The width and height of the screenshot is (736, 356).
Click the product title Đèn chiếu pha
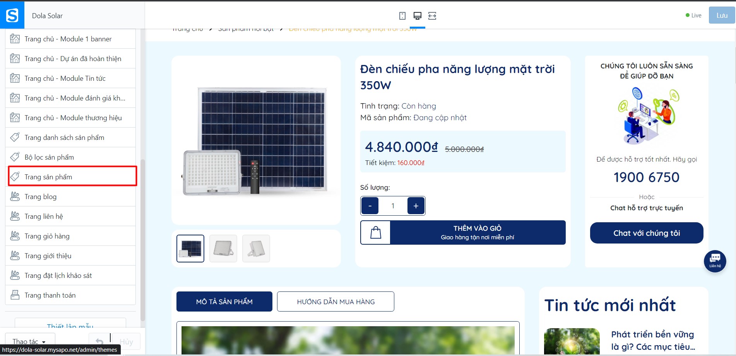pos(457,77)
